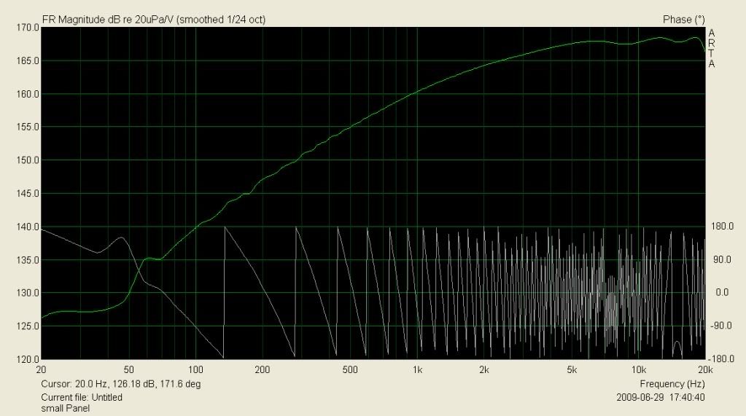Viewport: 746px width, 416px height.
Task: Click the 145.0 dB axis value
Action: (29, 194)
